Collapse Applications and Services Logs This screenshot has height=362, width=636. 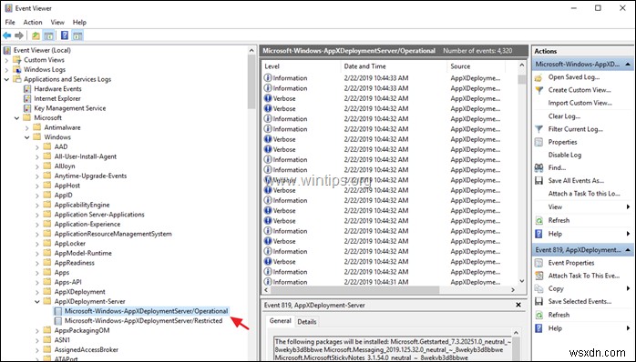click(6, 79)
